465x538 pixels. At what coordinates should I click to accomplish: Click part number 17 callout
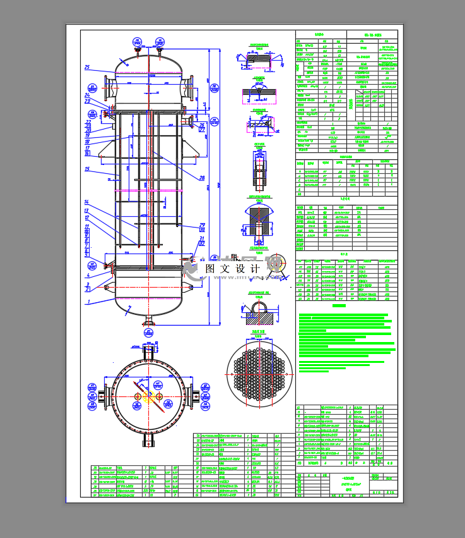coord(87,148)
